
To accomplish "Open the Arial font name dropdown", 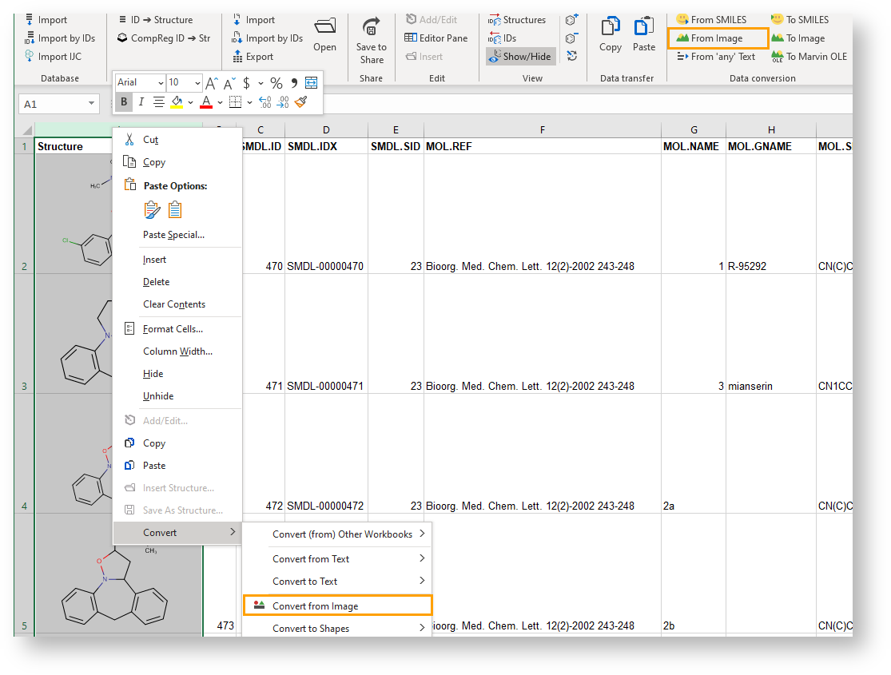I will pos(140,82).
